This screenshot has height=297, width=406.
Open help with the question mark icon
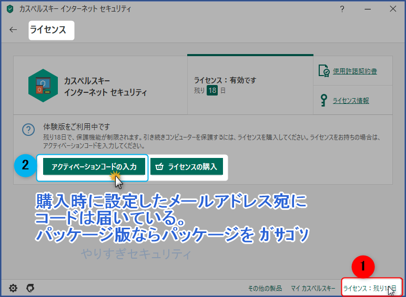[342, 9]
